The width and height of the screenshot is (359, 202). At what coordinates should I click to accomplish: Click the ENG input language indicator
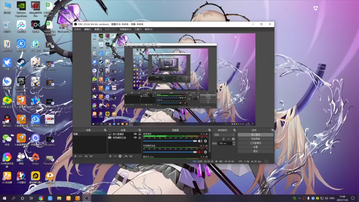tap(332, 198)
